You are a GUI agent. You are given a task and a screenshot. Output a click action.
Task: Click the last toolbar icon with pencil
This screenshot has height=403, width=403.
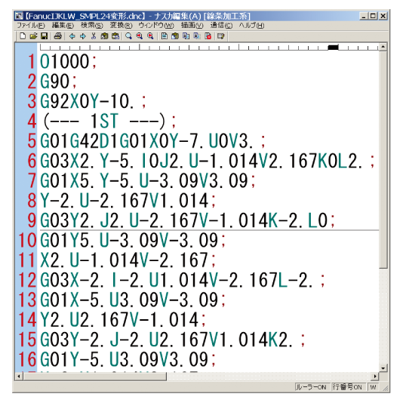[220, 36]
